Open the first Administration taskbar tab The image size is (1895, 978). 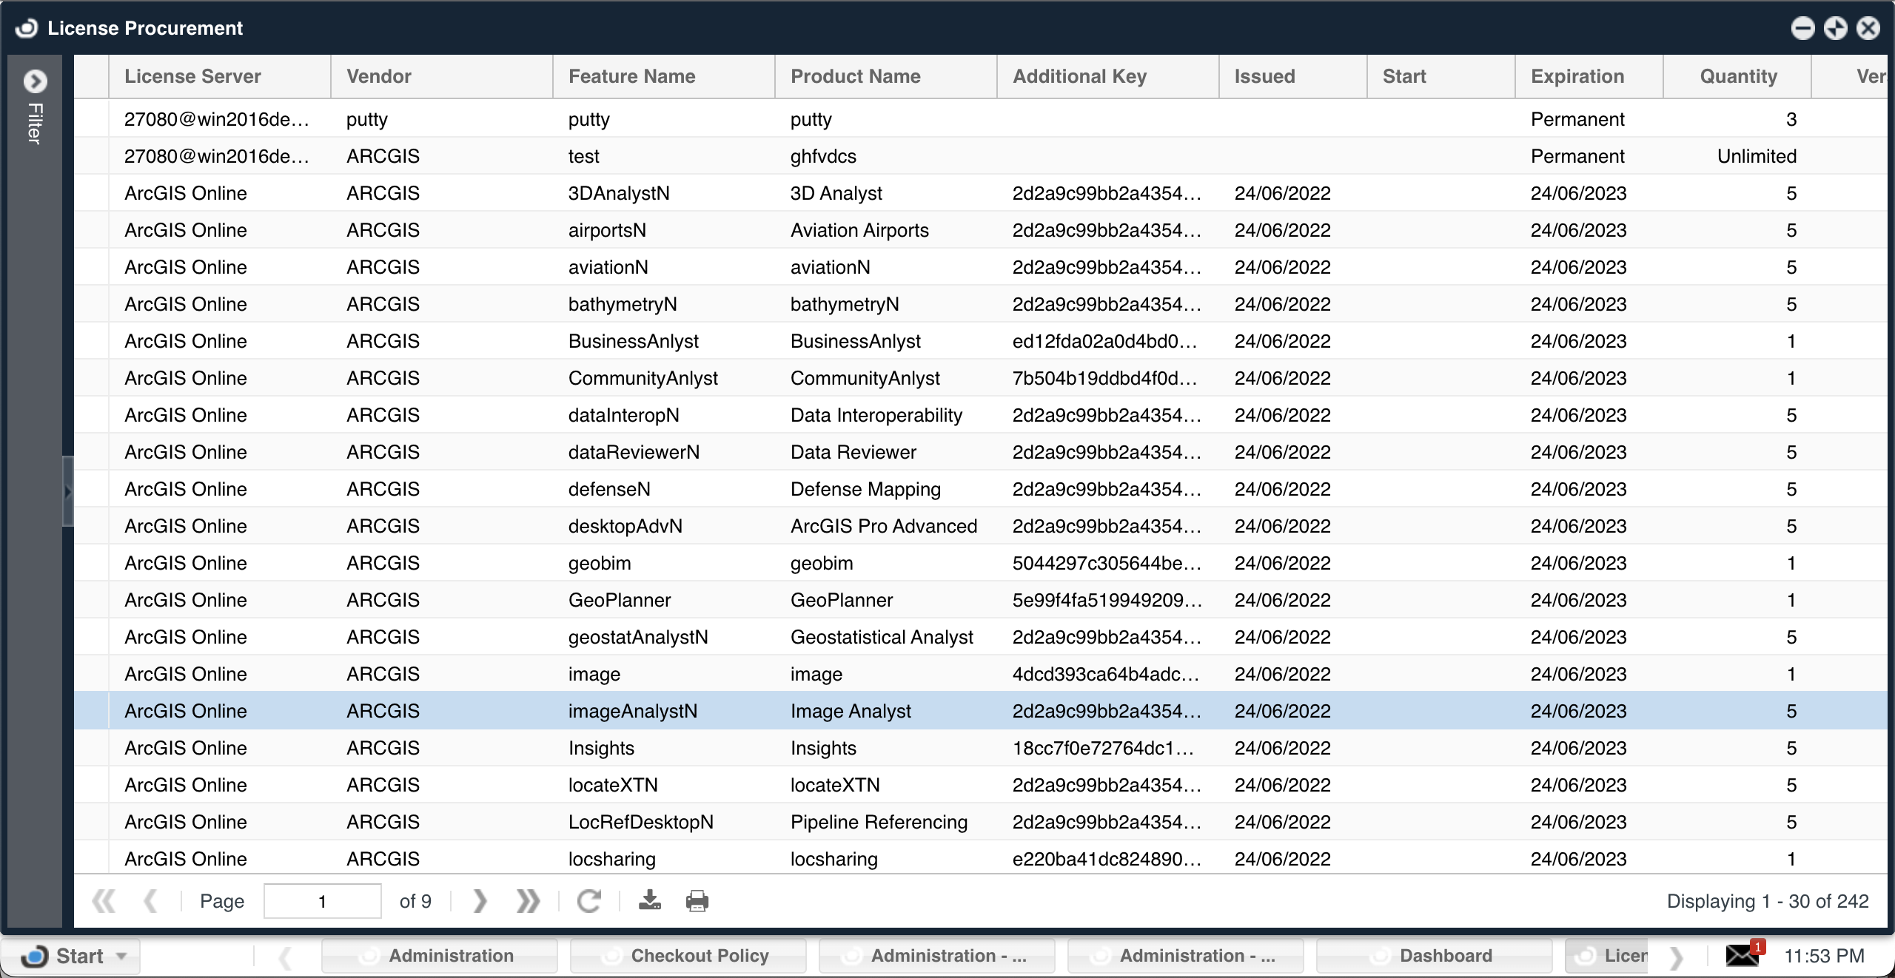(x=439, y=956)
